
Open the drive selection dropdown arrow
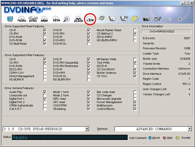pos(87,129)
